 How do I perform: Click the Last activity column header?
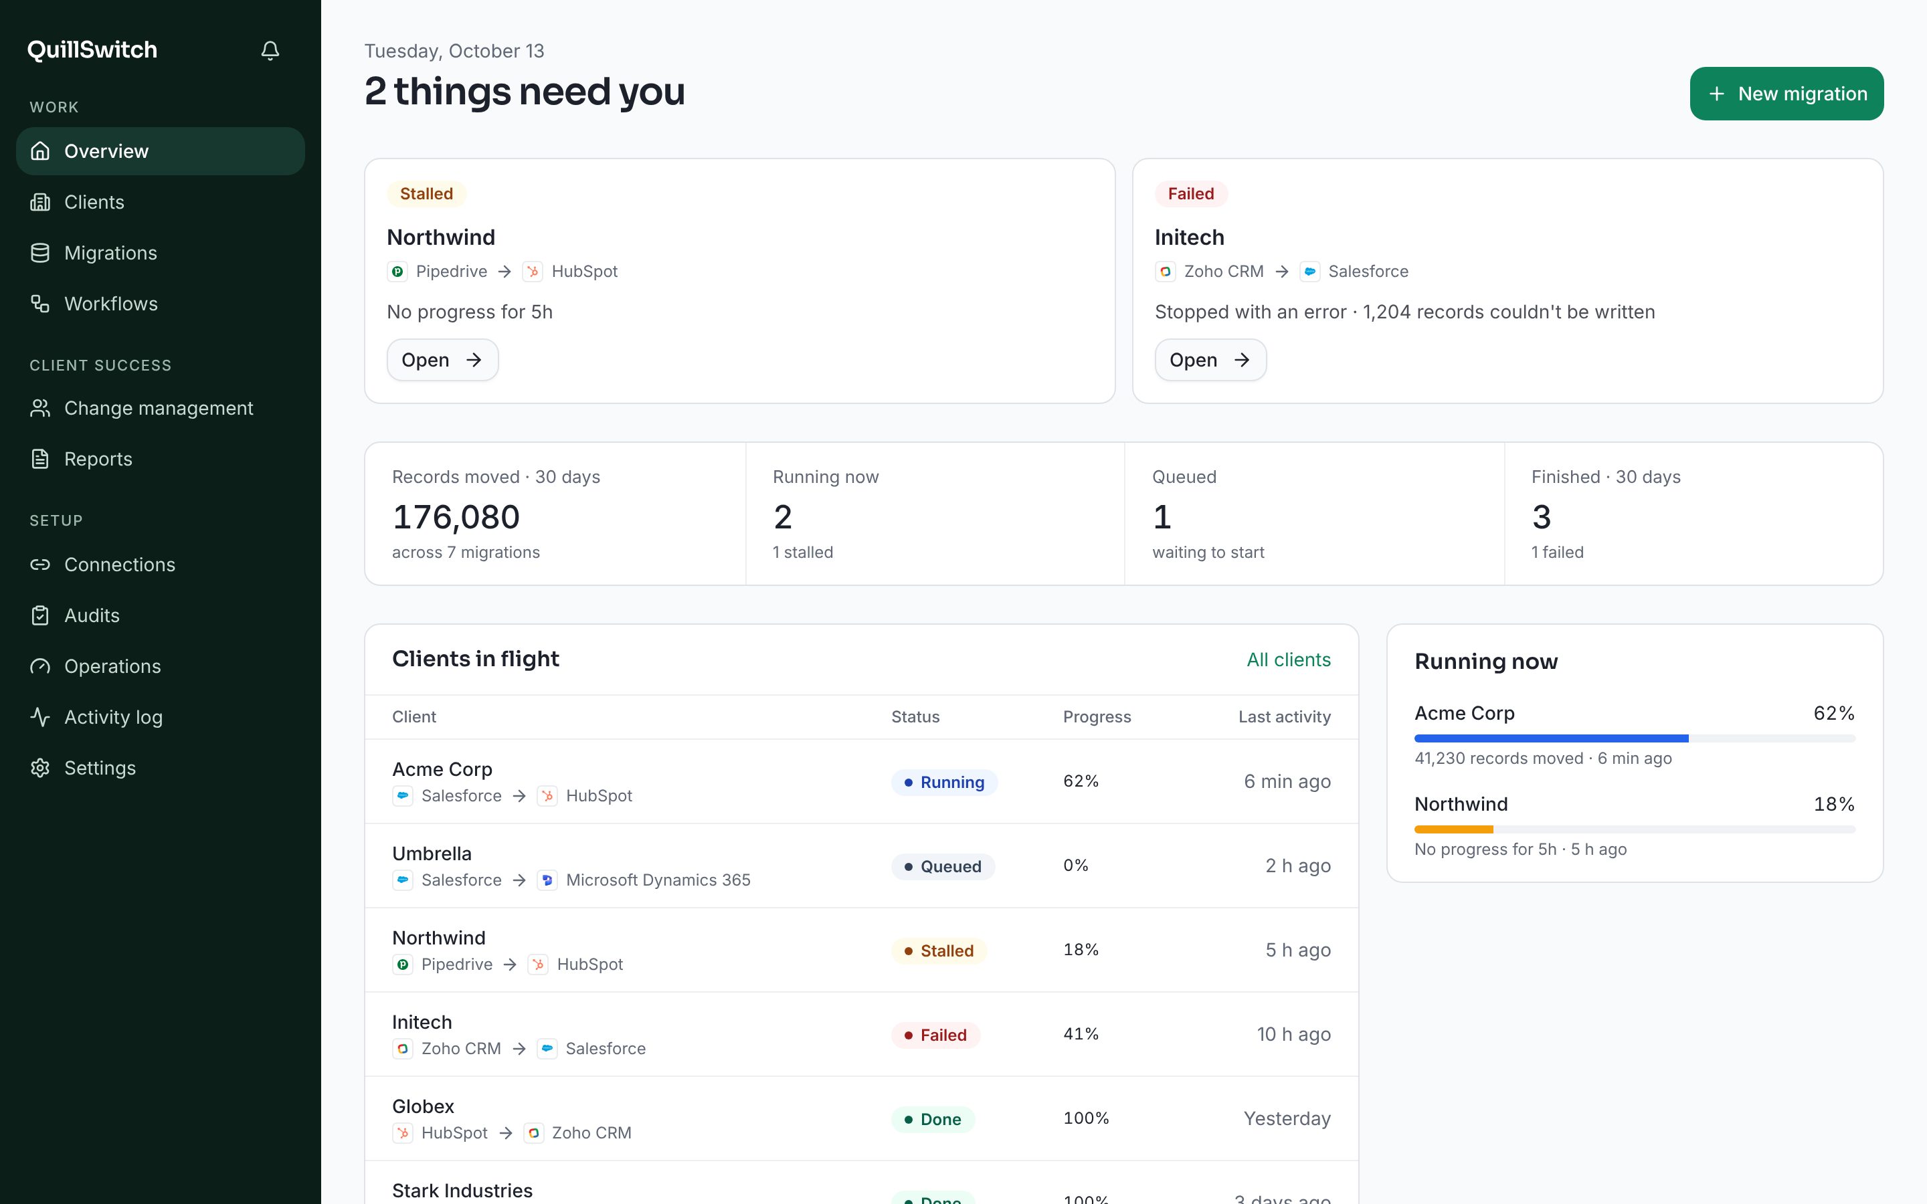(x=1285, y=716)
